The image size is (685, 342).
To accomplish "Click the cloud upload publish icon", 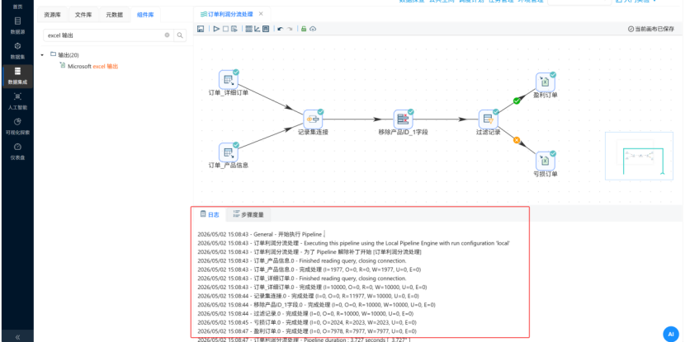I will click(x=313, y=29).
